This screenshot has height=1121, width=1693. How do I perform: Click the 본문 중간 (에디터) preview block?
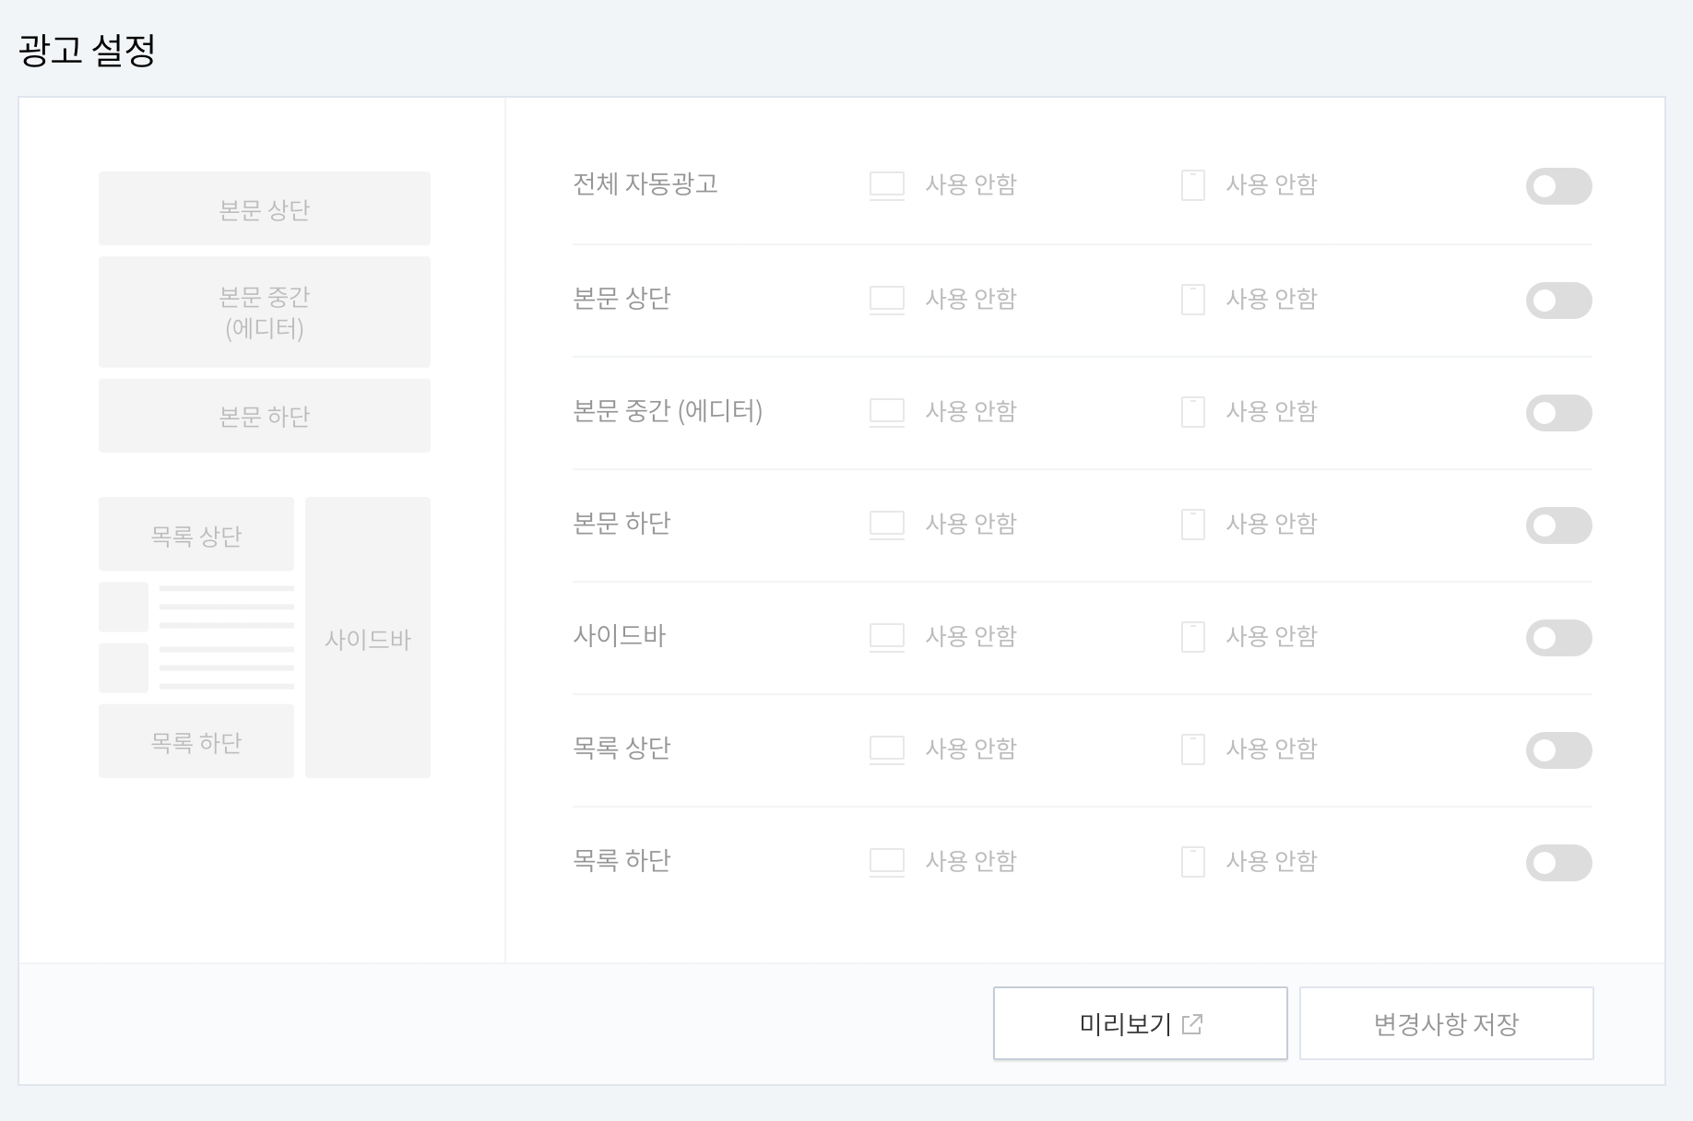tap(264, 312)
